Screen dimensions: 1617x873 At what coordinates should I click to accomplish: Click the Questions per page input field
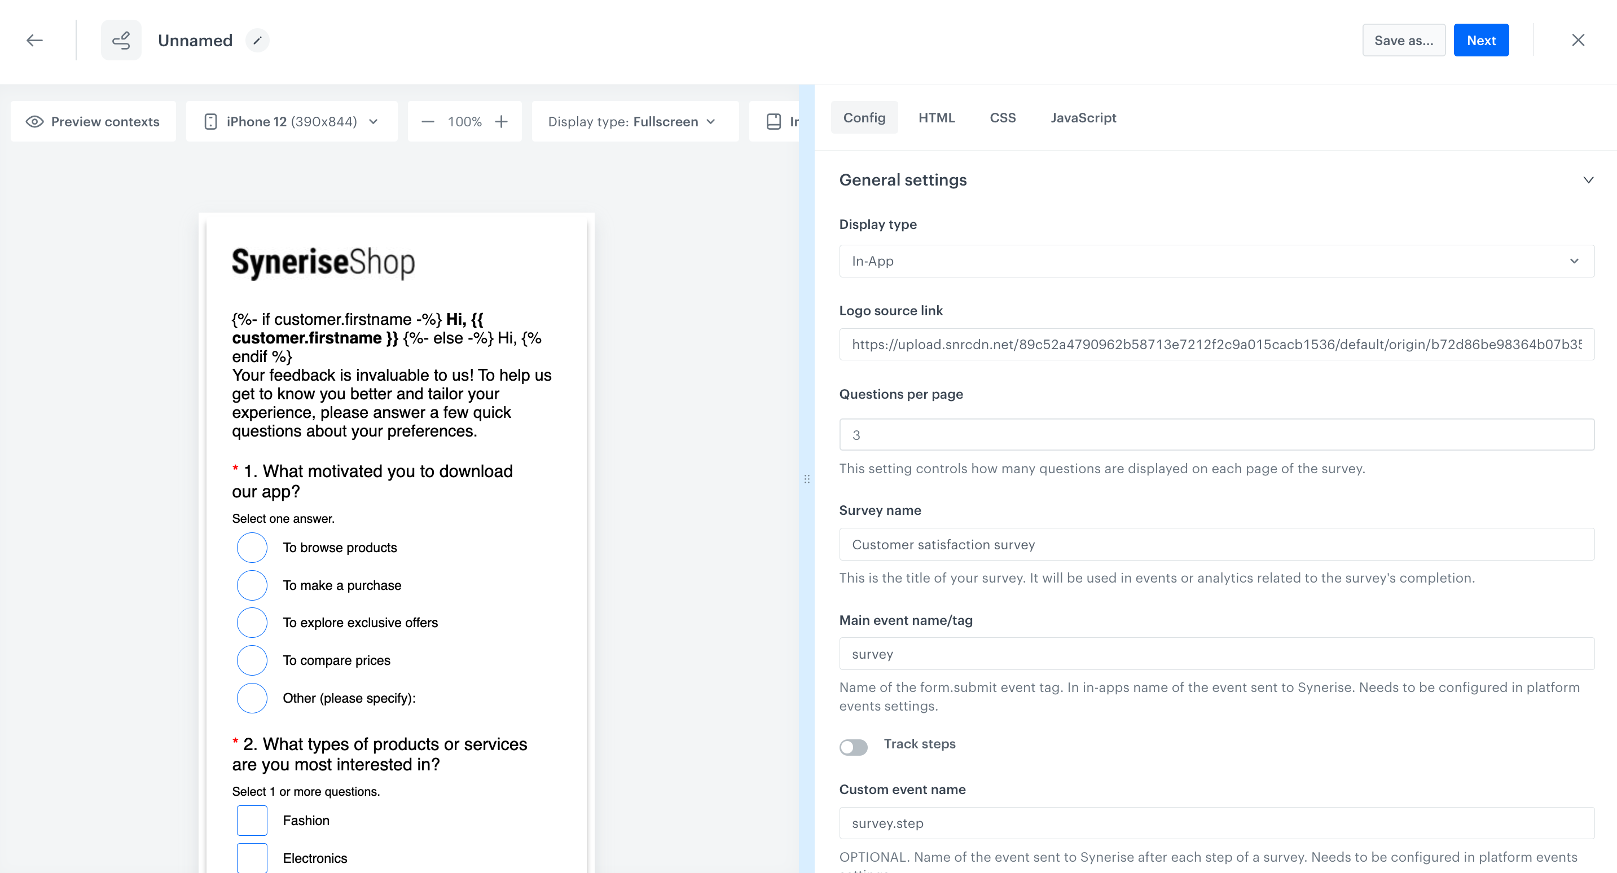(x=1216, y=435)
